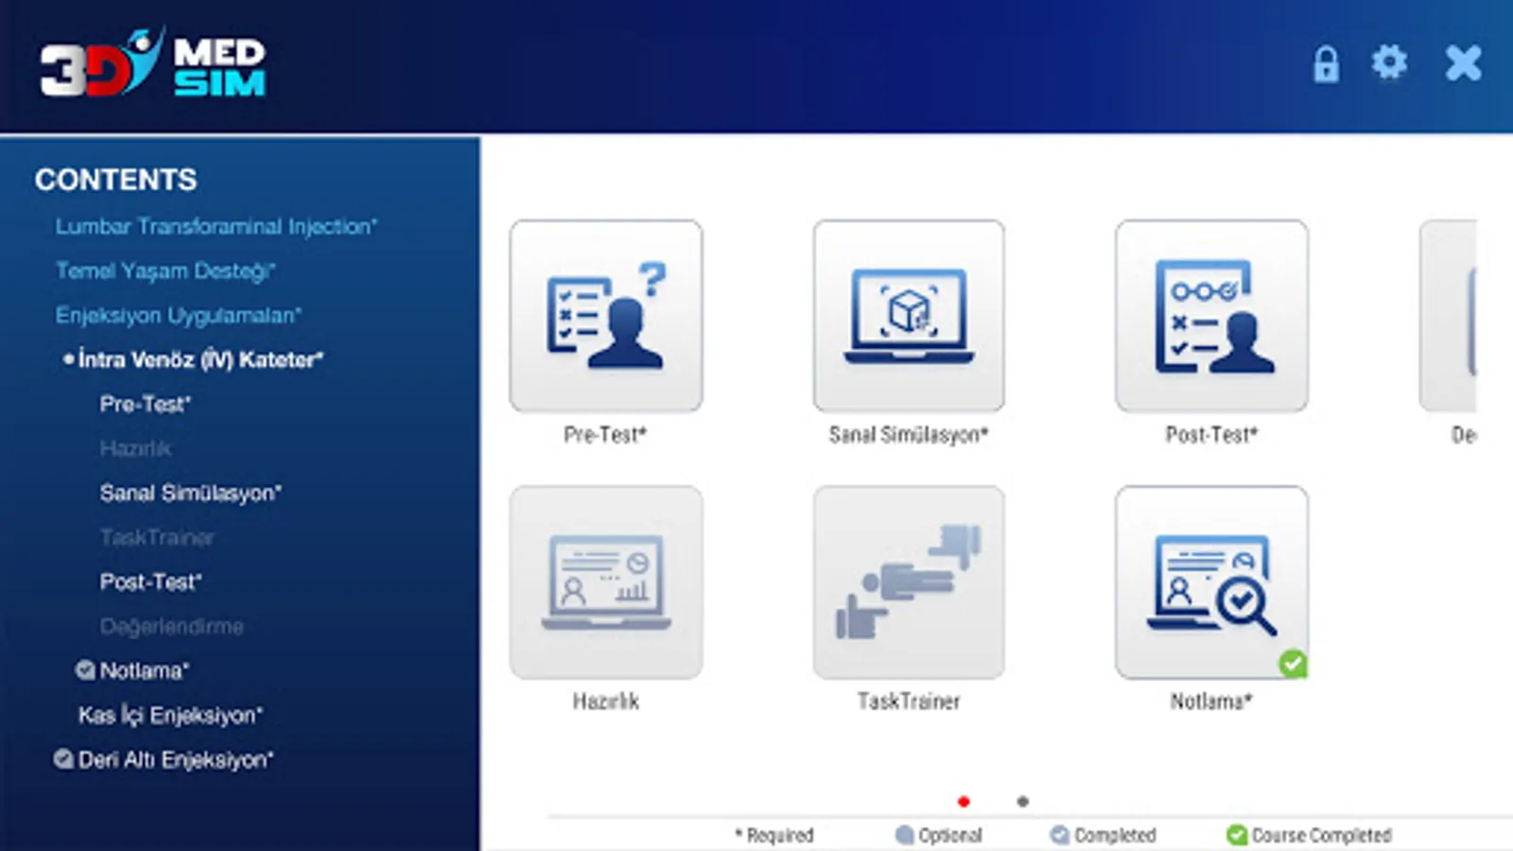Expand Lumbar Transforaminal Injection in contents
The image size is (1513, 851).
[216, 227]
